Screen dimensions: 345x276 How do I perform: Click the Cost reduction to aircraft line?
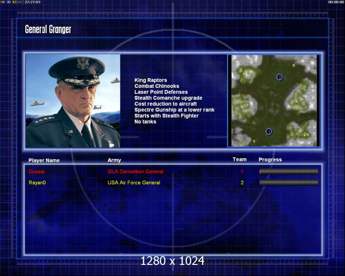click(166, 104)
